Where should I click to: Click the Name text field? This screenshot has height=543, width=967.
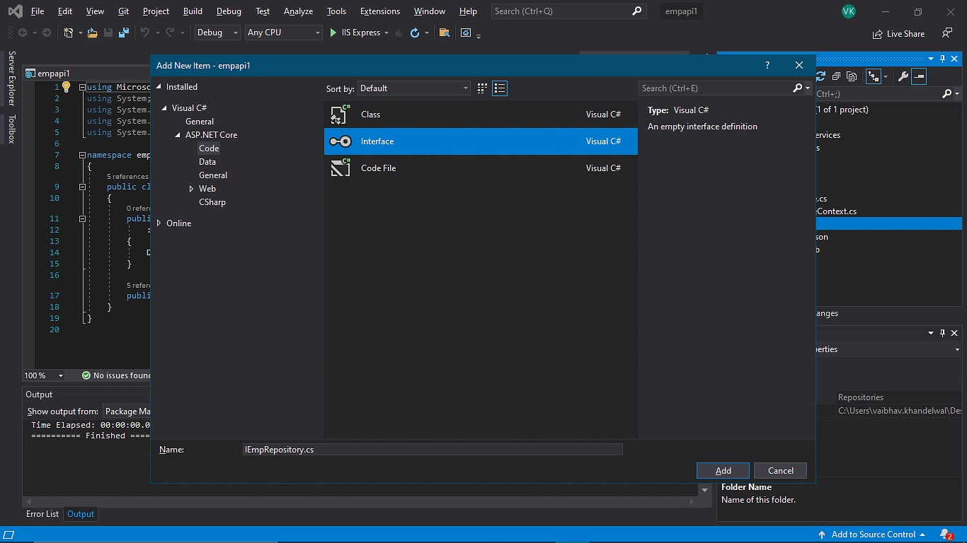tap(433, 450)
